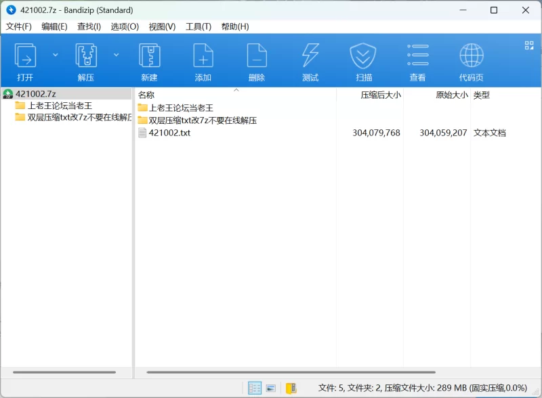Expand the dropdown arrow beside Open (打开)

56,55
